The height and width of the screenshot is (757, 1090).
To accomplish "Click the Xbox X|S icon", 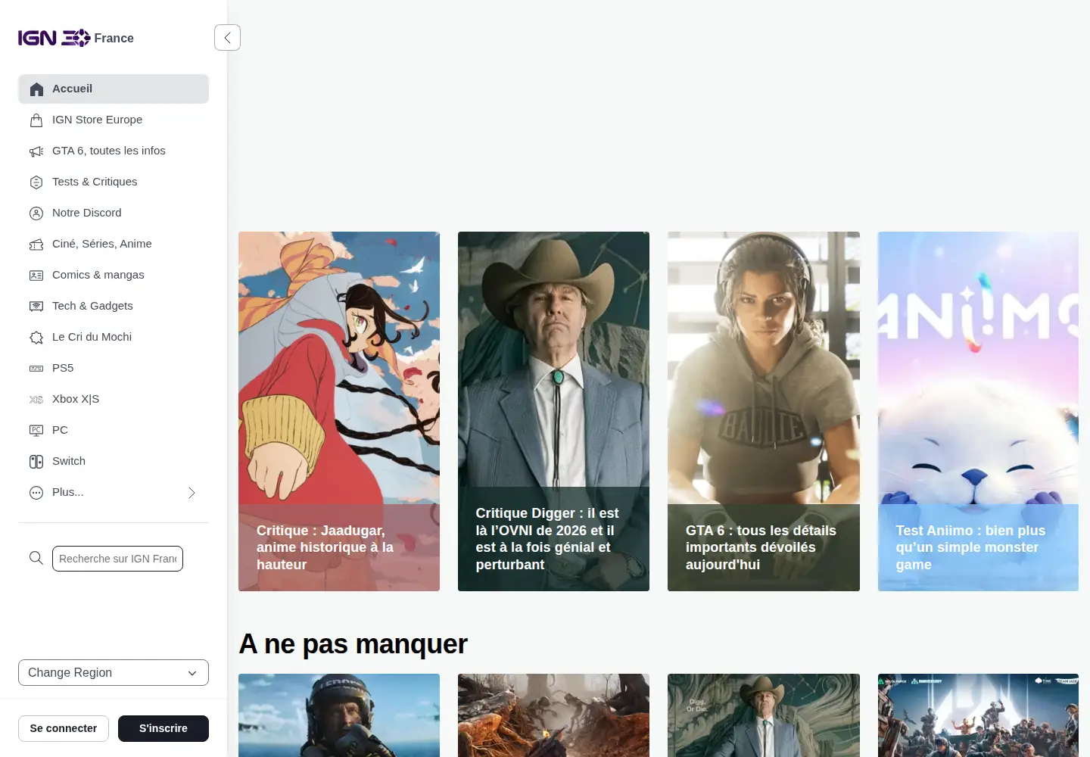I will pyautogui.click(x=36, y=400).
